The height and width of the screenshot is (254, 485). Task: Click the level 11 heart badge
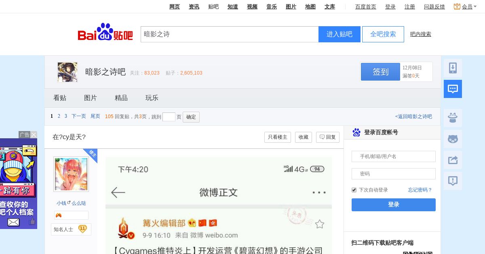pos(82,229)
